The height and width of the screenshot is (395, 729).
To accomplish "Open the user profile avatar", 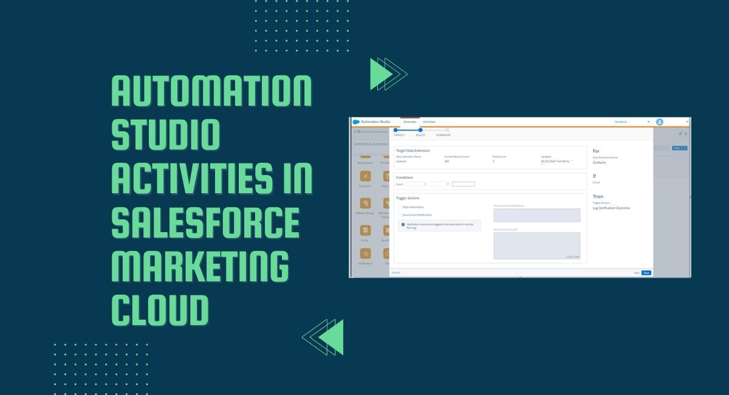I will [660, 122].
